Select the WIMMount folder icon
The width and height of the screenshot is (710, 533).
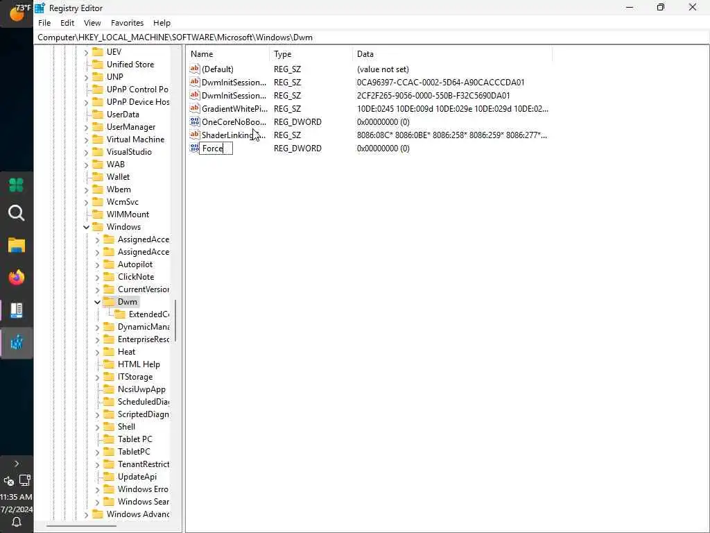point(98,214)
